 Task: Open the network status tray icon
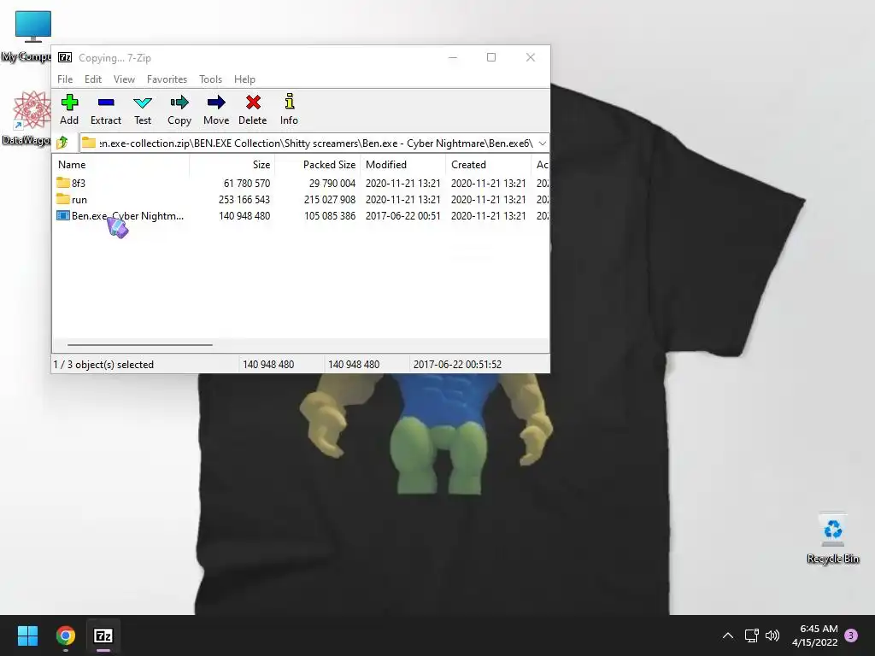click(x=751, y=635)
